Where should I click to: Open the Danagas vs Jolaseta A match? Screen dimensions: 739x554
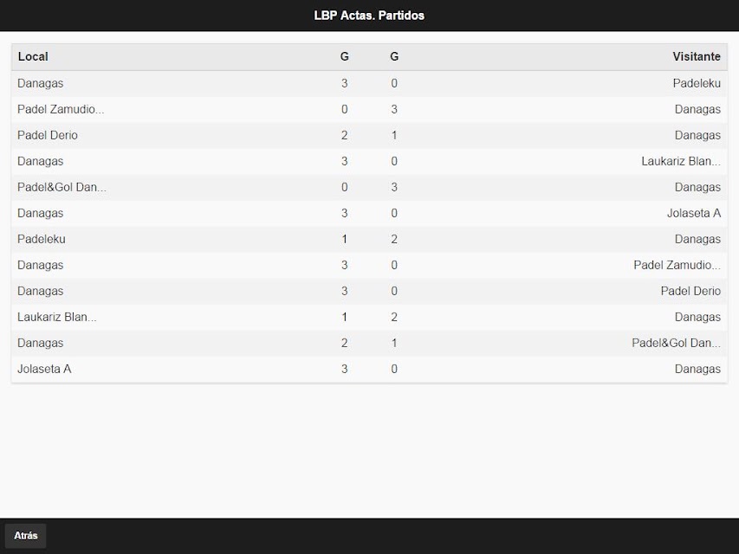pyautogui.click(x=369, y=213)
